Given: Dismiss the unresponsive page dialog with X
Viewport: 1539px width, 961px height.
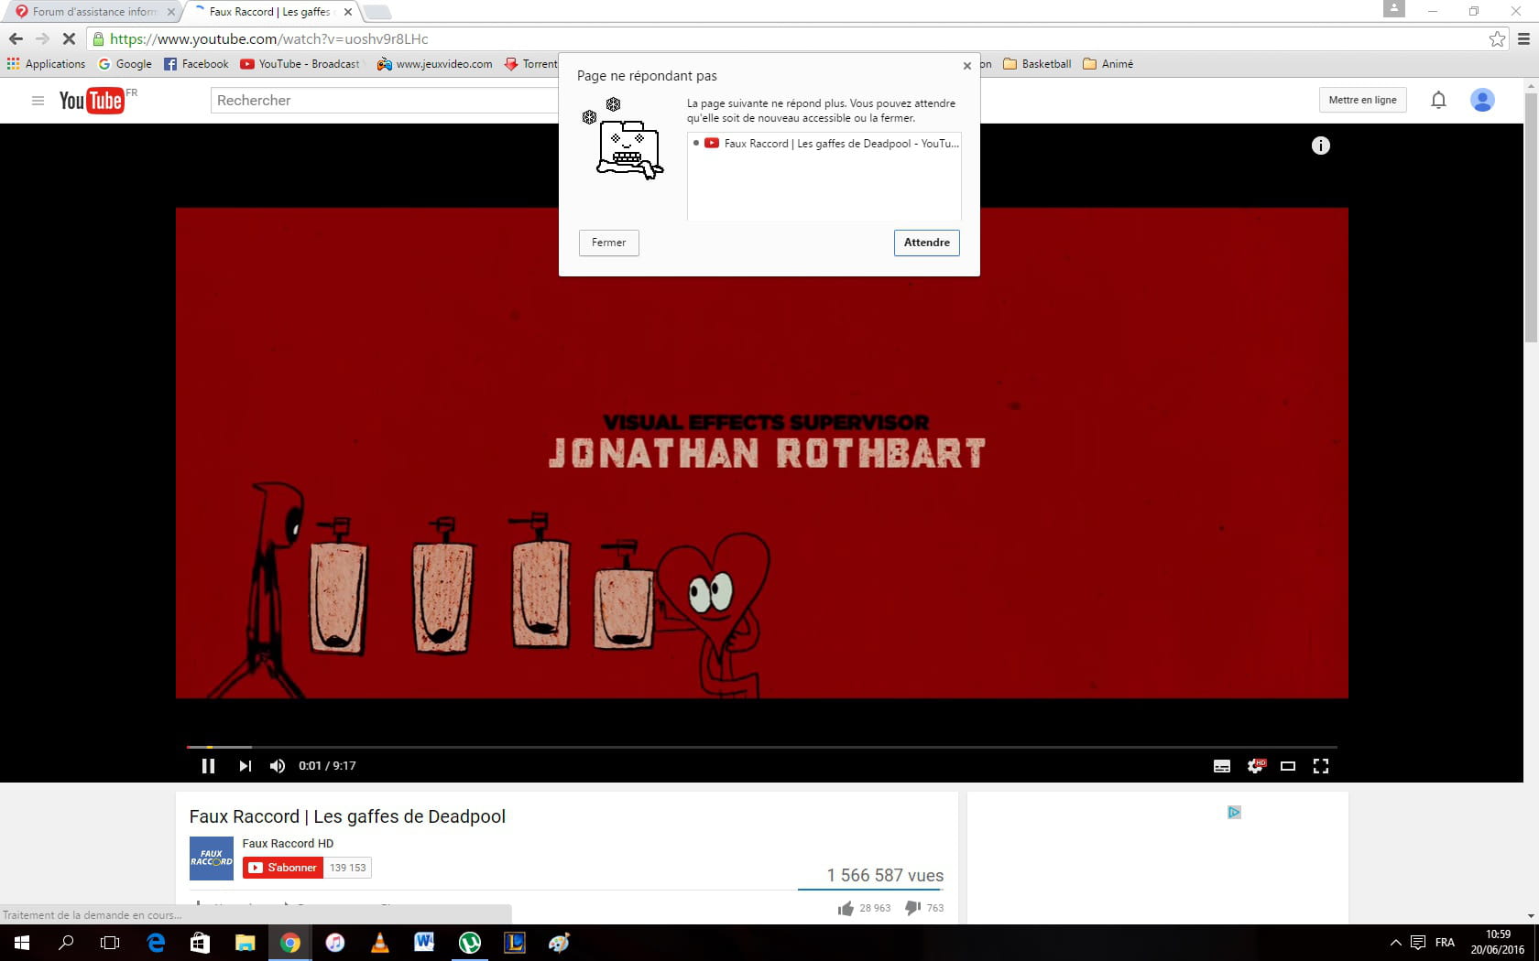Looking at the screenshot, I should [x=967, y=66].
